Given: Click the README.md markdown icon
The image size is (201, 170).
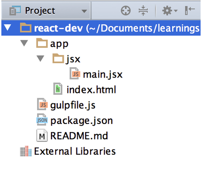Looking at the screenshot, I should 42,135.
